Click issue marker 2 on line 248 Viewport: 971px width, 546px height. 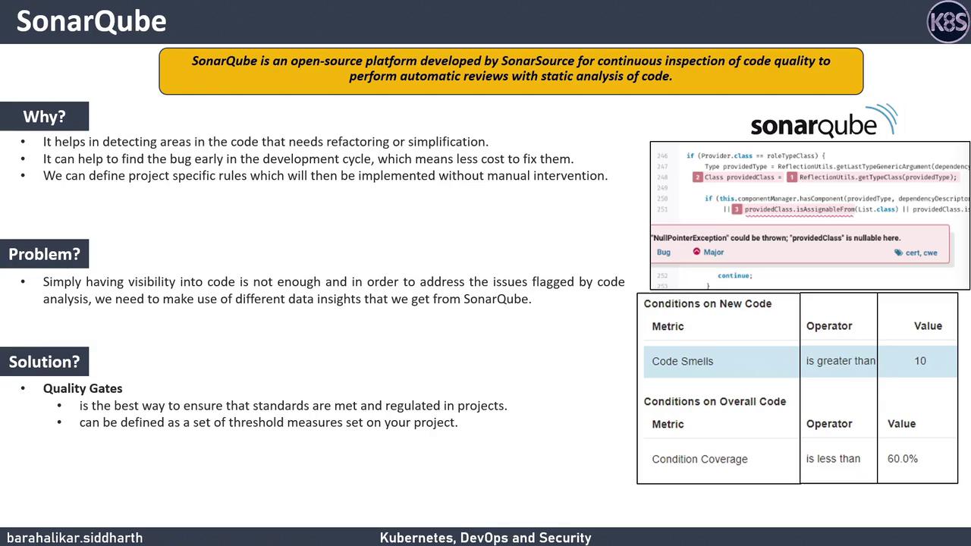point(697,177)
